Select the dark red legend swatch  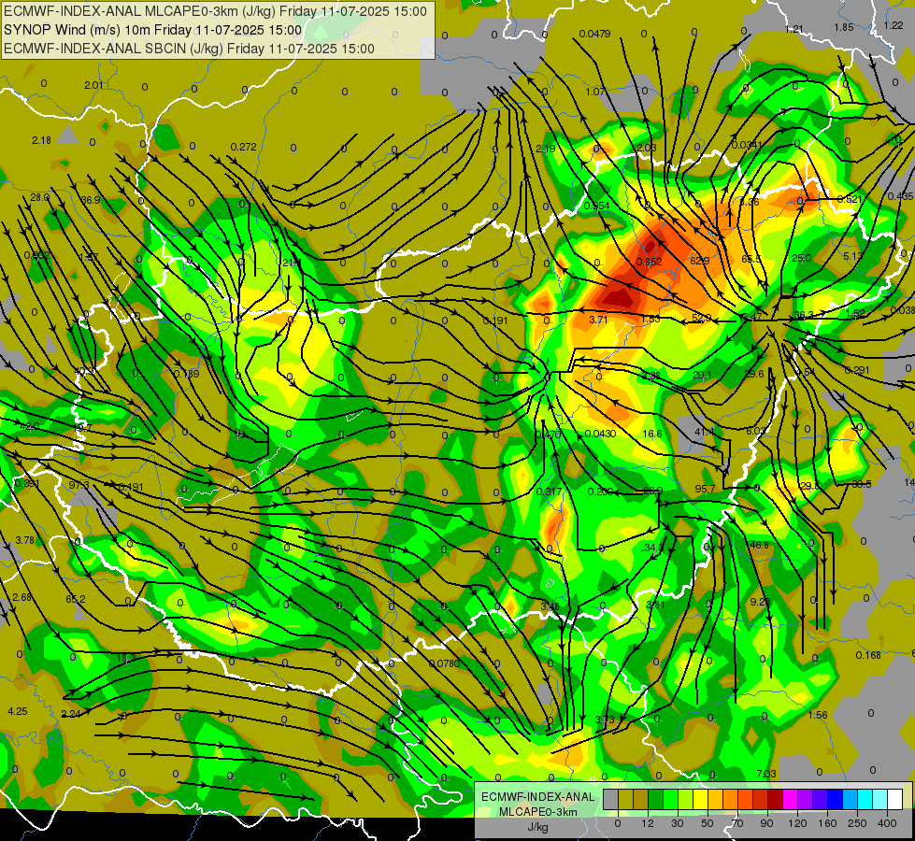click(775, 800)
